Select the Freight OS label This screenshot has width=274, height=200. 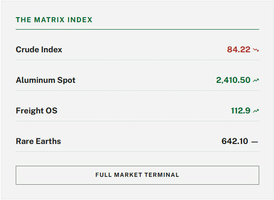[x=37, y=111]
